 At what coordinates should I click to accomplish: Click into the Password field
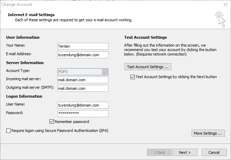pyautogui.click(x=83, y=114)
